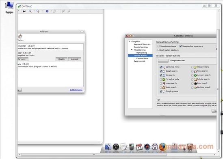The width and height of the screenshot is (223, 159).
Task: Uncheck Show toolbar separators
Action: 181,46
